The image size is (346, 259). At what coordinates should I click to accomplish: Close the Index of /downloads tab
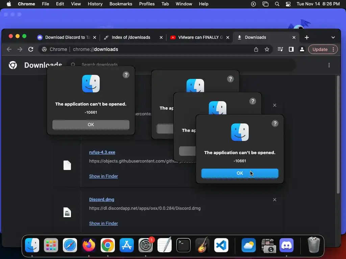tap(161, 37)
